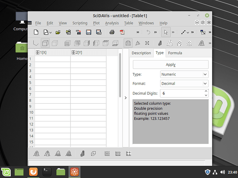Toggle the ceiling grid cube icon
The height and width of the screenshot is (178, 238).
point(106,43)
